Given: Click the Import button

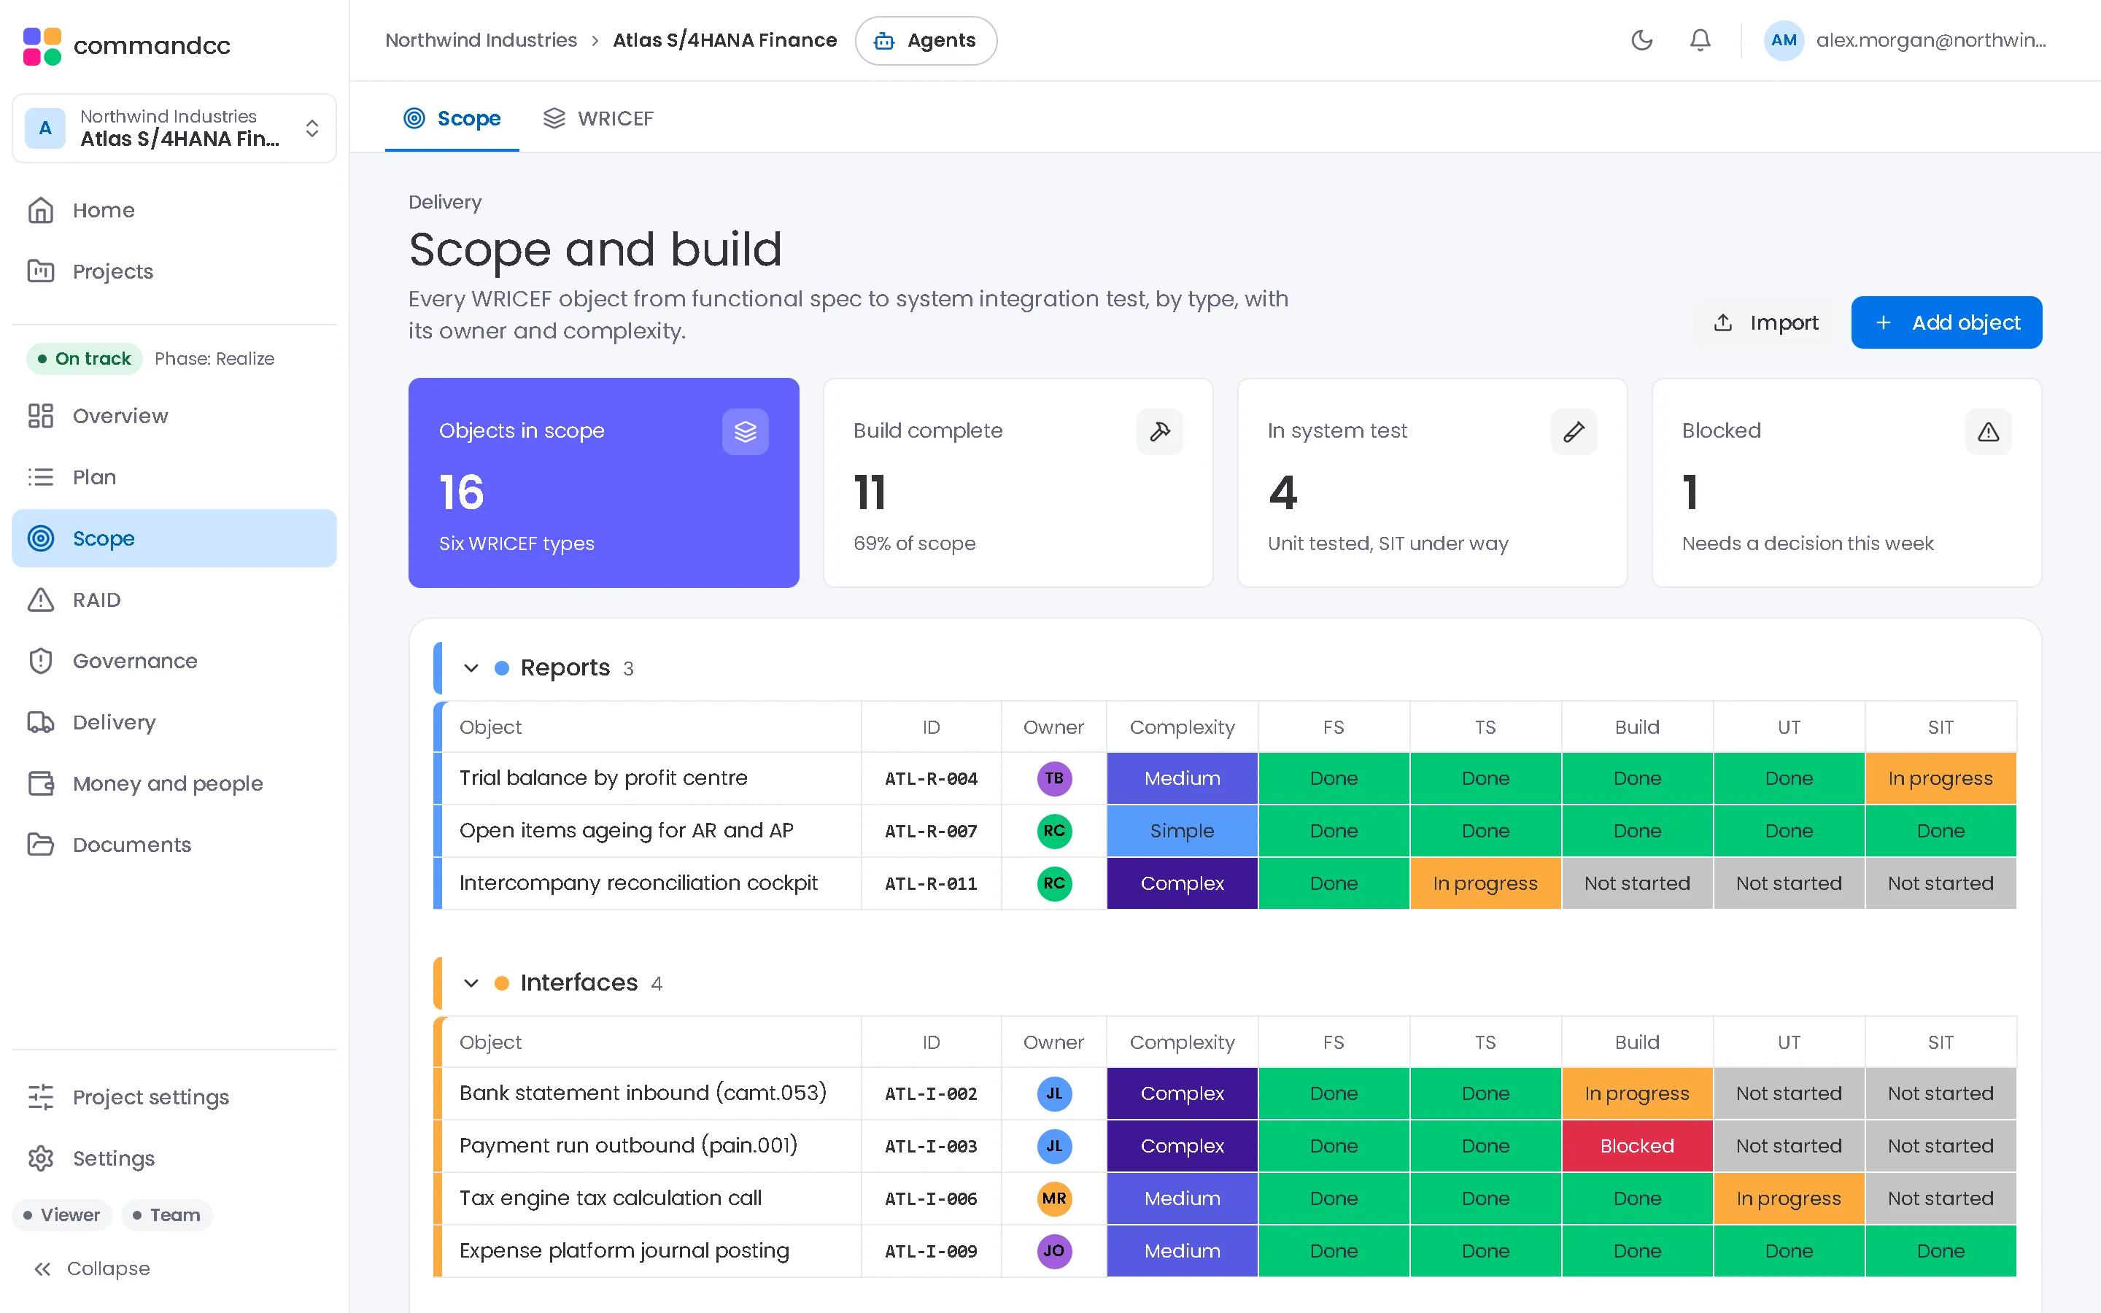Looking at the screenshot, I should (x=1766, y=322).
